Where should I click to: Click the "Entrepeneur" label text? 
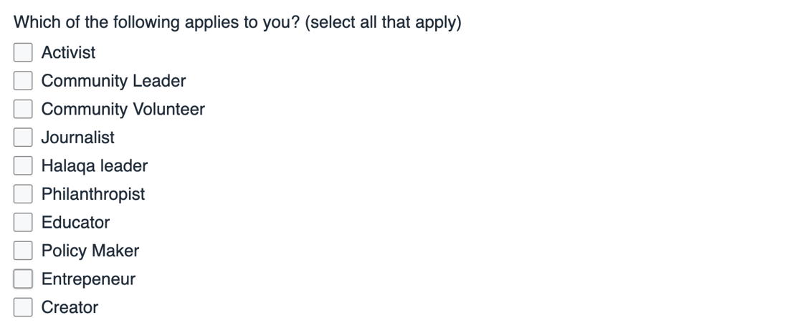click(x=88, y=279)
